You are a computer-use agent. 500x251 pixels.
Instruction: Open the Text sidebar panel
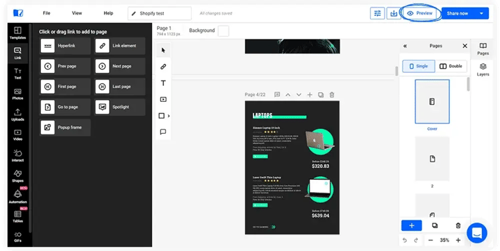(18, 73)
